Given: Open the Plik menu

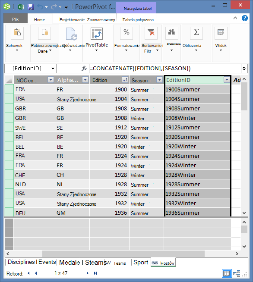Looking at the screenshot, I should click(x=15, y=19).
